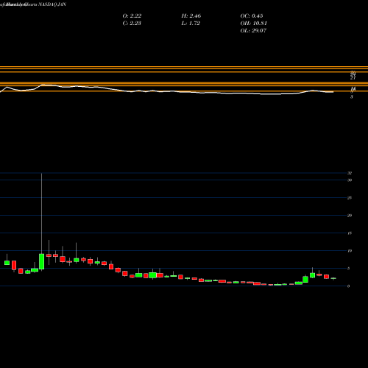The image size is (368, 368).
Task: Click the OC: 0.45 readout
Action: 252,15
